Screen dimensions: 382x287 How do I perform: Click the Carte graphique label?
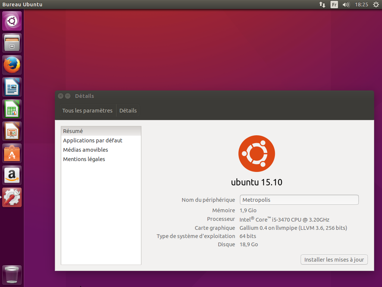215,228
